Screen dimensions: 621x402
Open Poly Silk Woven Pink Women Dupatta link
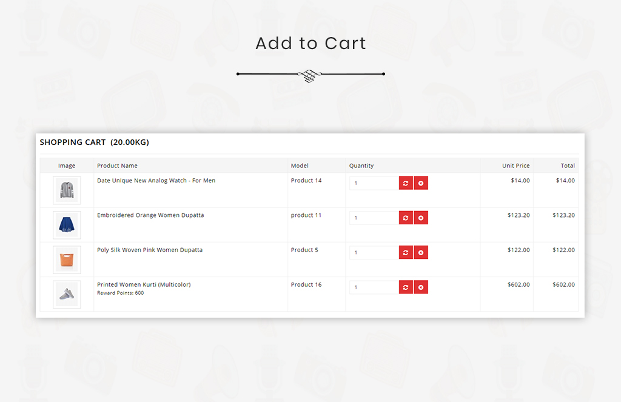(150, 250)
